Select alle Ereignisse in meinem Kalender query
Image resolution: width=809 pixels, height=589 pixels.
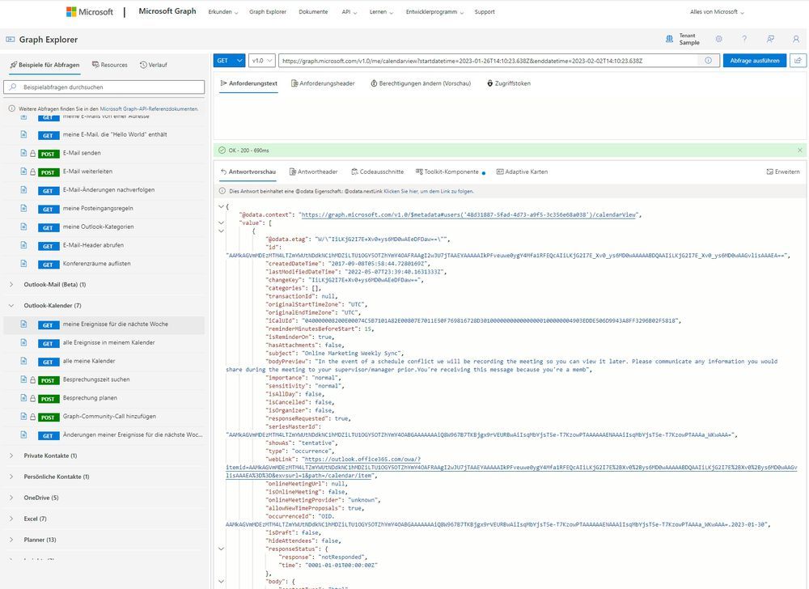tap(104, 342)
